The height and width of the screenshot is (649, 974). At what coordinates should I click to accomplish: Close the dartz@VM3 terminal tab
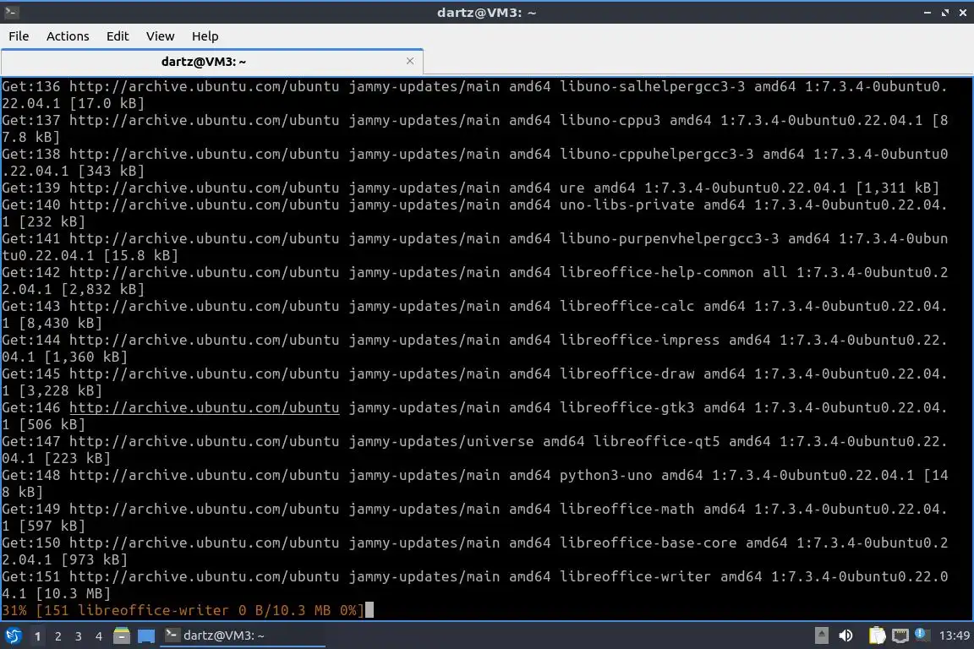(x=410, y=61)
